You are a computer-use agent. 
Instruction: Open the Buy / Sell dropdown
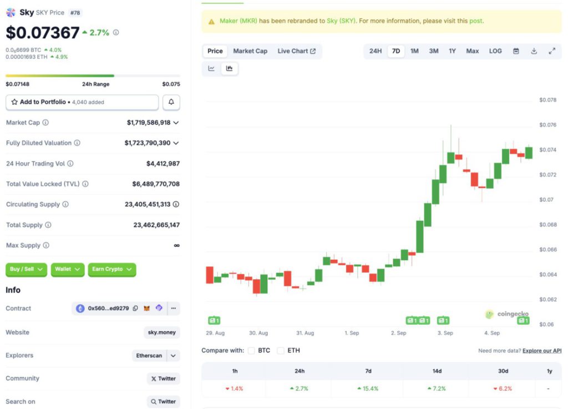point(26,269)
